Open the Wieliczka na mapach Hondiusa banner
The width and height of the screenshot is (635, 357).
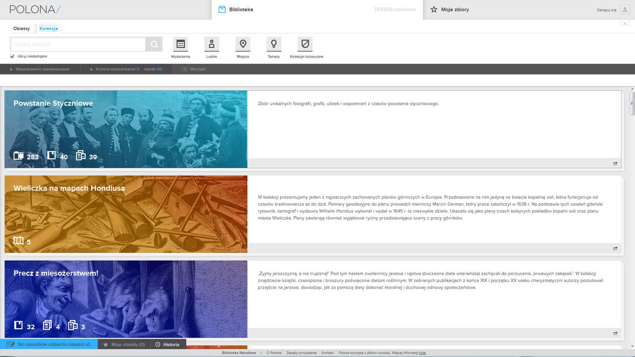(126, 214)
